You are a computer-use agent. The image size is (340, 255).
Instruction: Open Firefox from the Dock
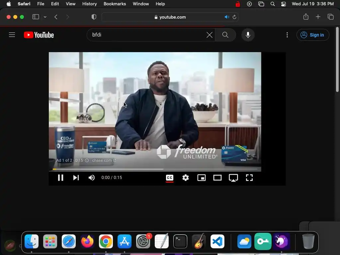pos(87,241)
